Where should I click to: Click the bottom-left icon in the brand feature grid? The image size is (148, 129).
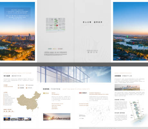tap(18, 88)
